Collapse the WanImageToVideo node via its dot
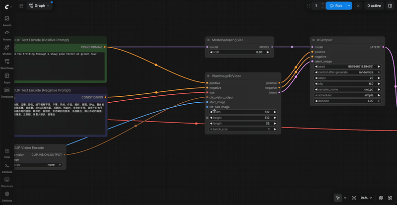The width and height of the screenshot is (397, 205). pos(208,76)
